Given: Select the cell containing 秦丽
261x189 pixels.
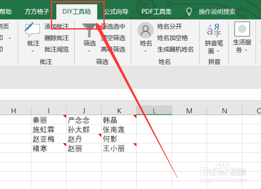Looking at the screenshot, I should [x=49, y=120].
